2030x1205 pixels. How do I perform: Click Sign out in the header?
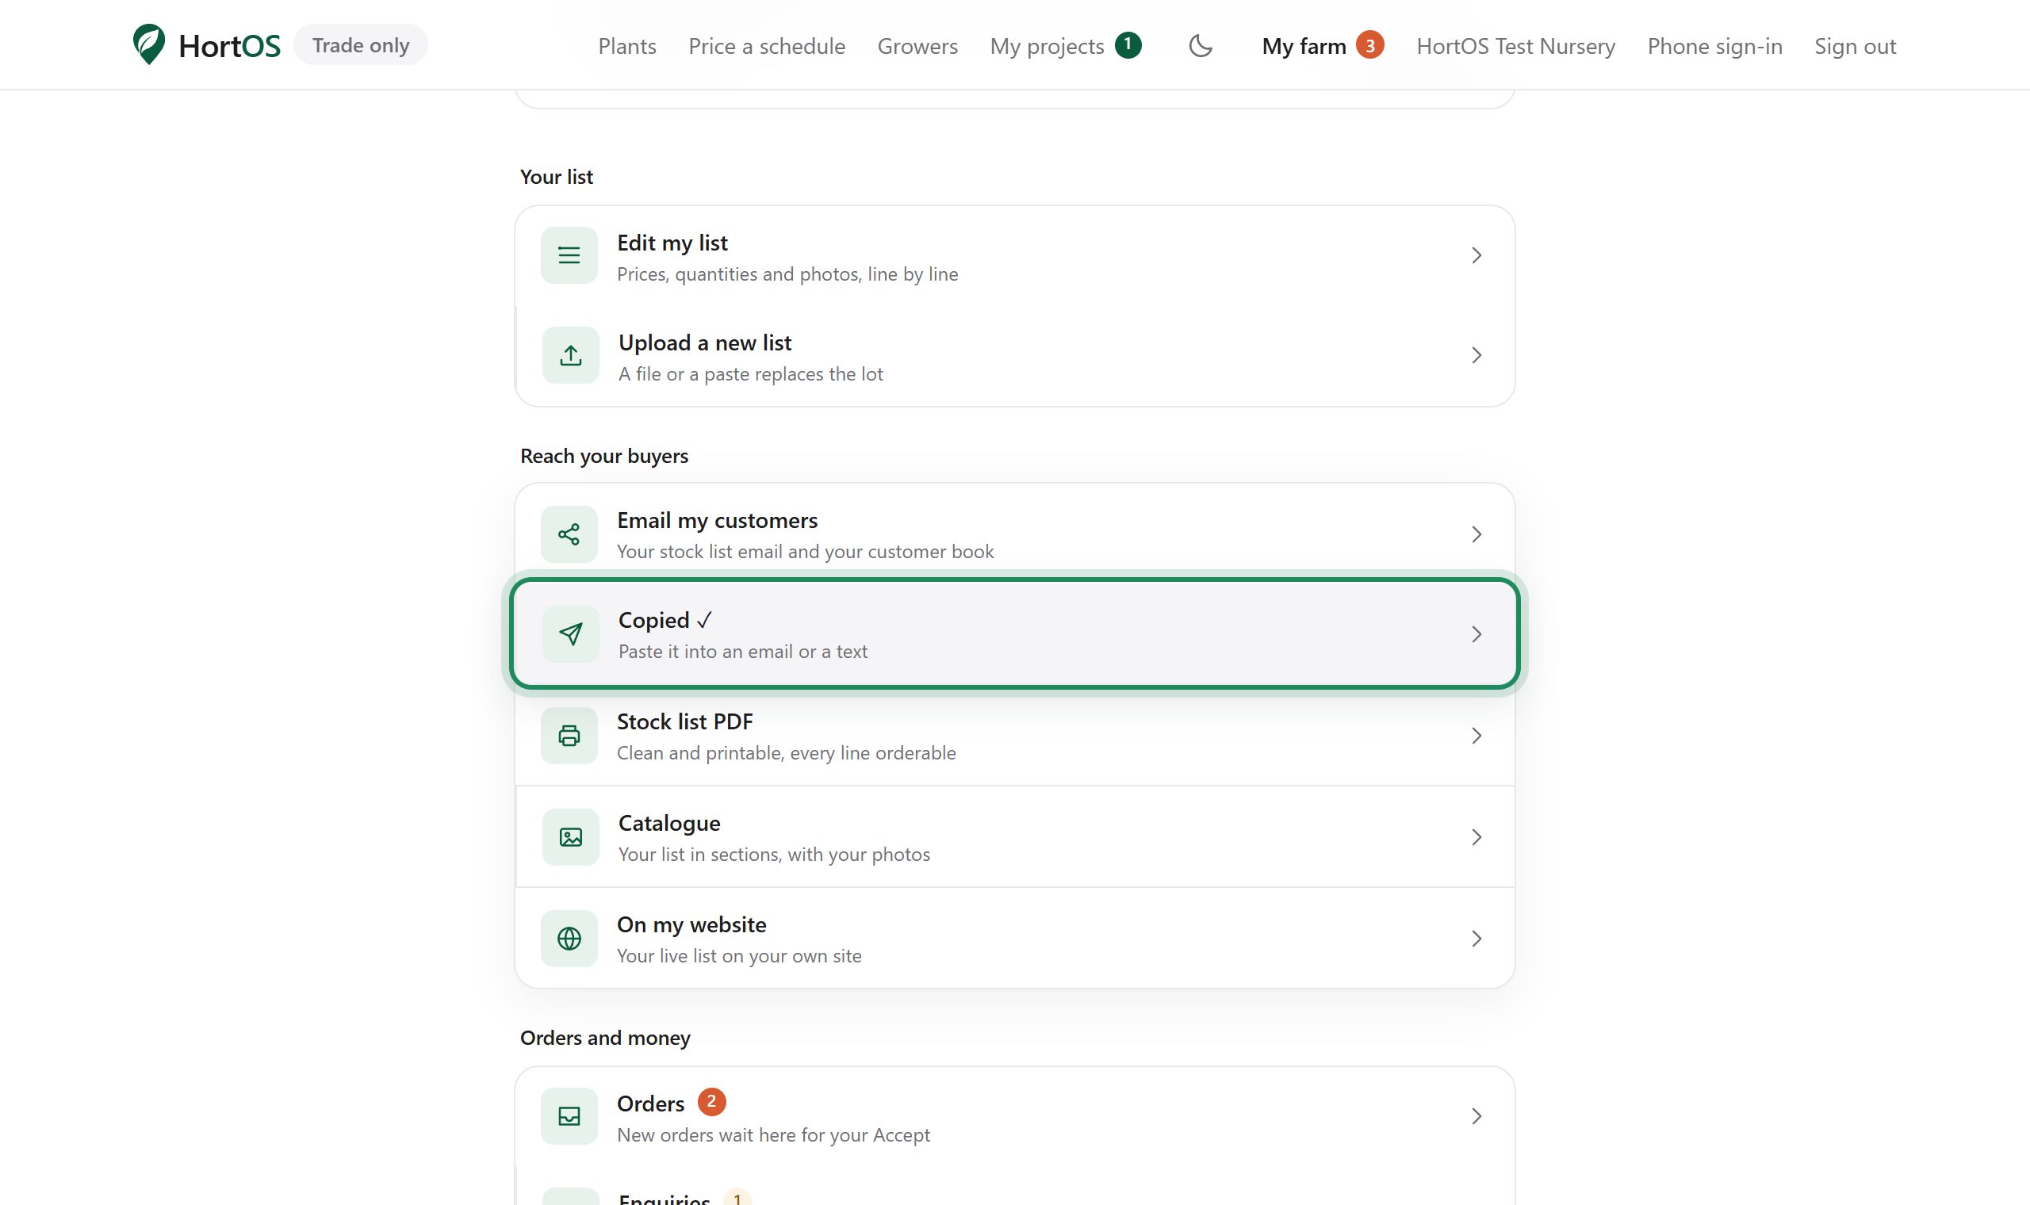1855,46
